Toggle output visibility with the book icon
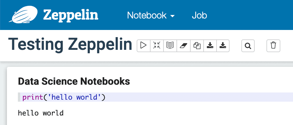This screenshot has height=125, width=293. coord(170,46)
